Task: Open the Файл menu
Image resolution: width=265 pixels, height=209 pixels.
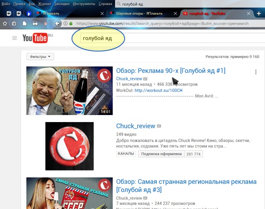Action: coord(6,4)
